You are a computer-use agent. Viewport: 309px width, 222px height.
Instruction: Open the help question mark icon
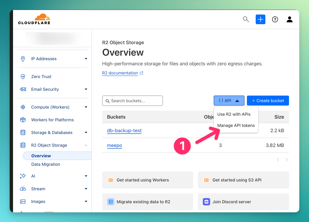[275, 19]
